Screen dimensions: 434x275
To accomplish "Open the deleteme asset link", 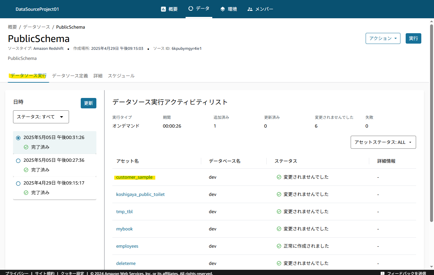I will (126, 263).
